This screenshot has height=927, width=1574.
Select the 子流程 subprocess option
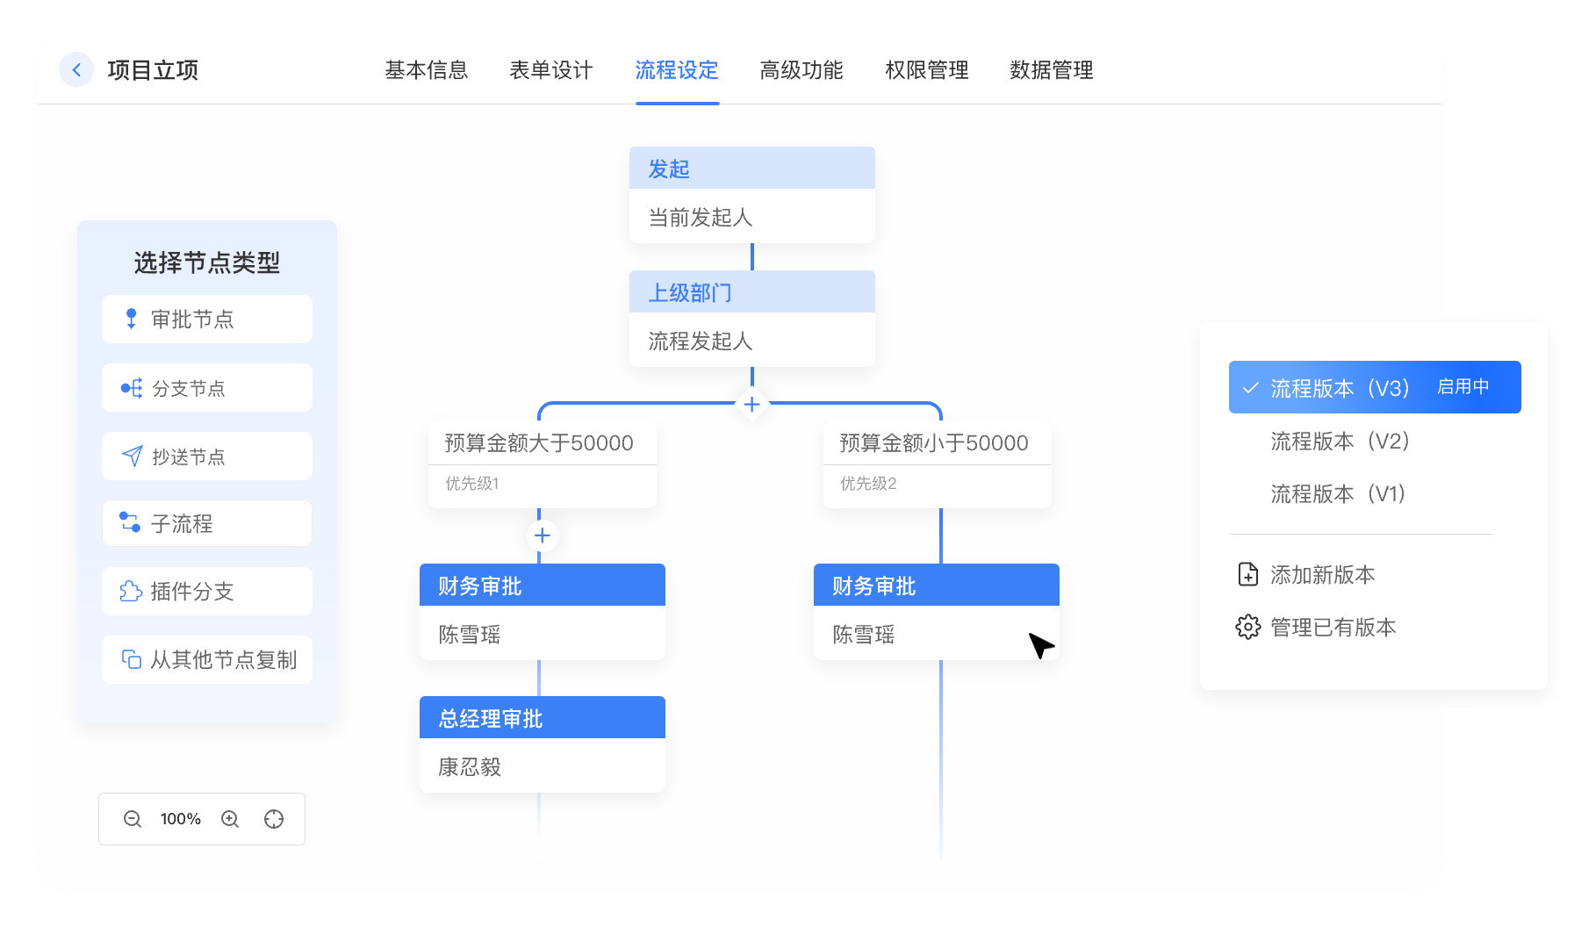206,524
